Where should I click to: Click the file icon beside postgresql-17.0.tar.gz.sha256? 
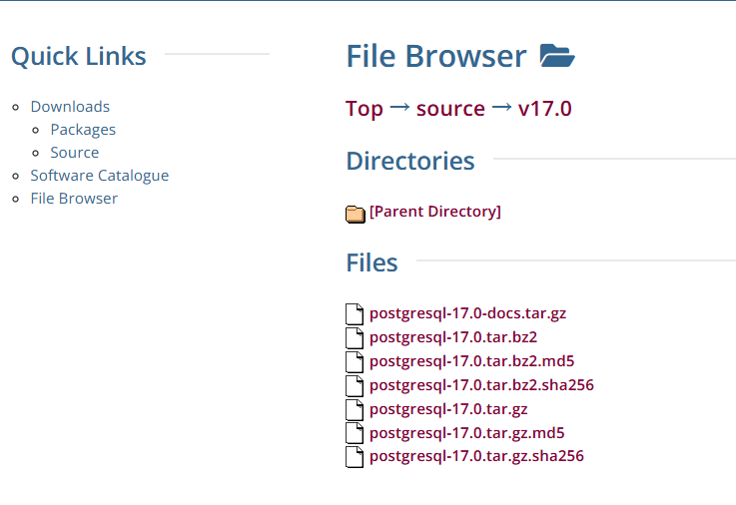(x=355, y=457)
